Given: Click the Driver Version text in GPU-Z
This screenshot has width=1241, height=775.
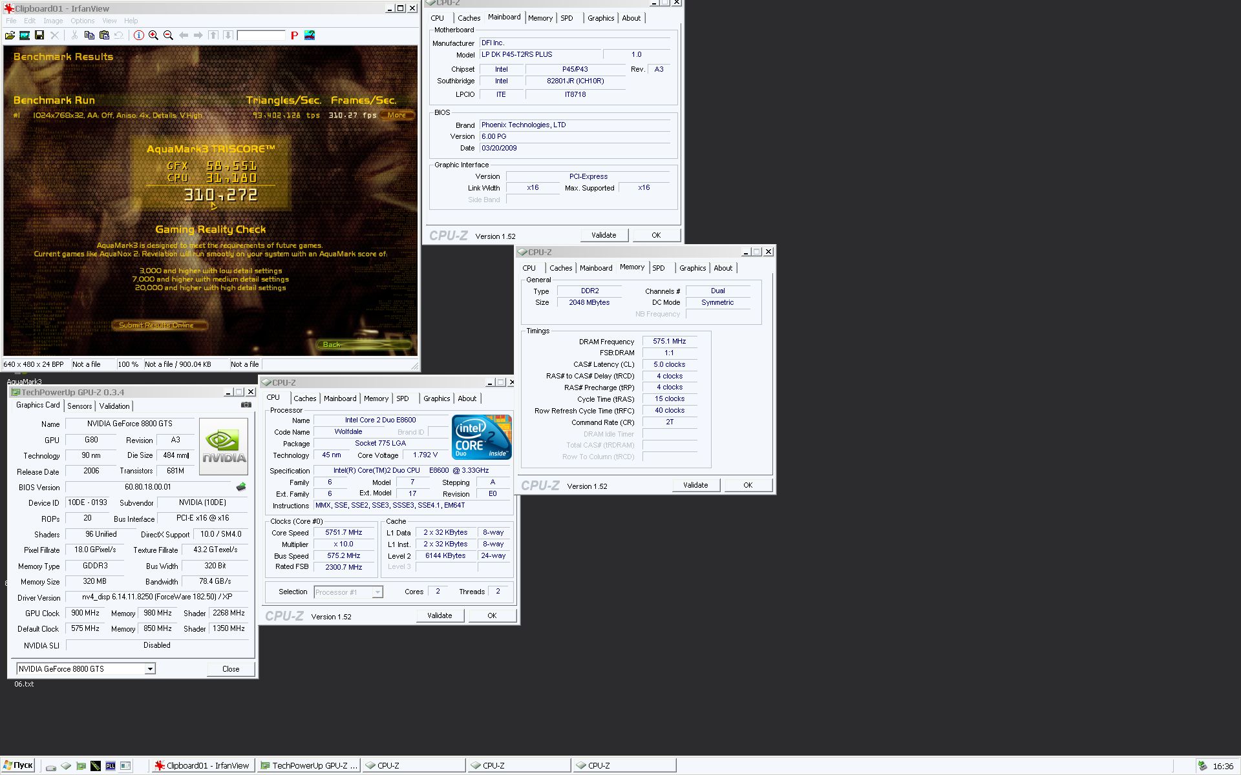Looking at the screenshot, I should click(157, 597).
